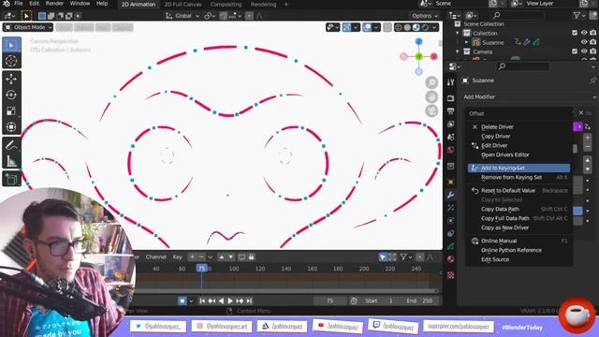Choose Copy Data Path
The height and width of the screenshot is (337, 599).
(519, 209)
